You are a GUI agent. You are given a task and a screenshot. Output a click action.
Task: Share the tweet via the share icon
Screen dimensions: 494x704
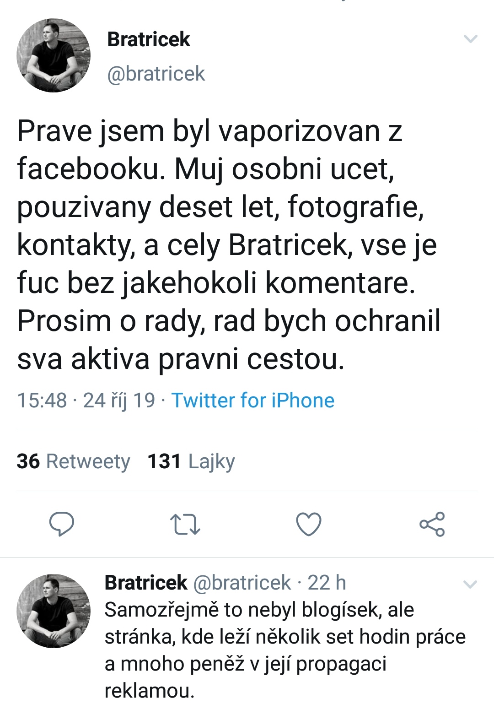coord(432,524)
